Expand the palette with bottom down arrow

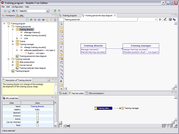tap(61, 89)
